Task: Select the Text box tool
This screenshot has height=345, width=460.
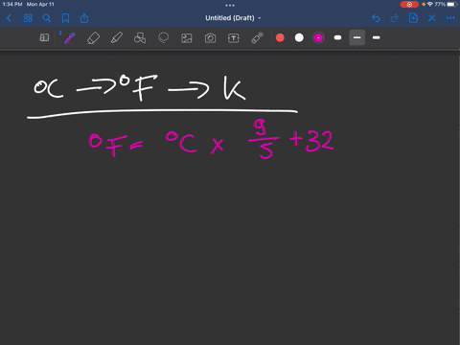Action: (x=234, y=38)
